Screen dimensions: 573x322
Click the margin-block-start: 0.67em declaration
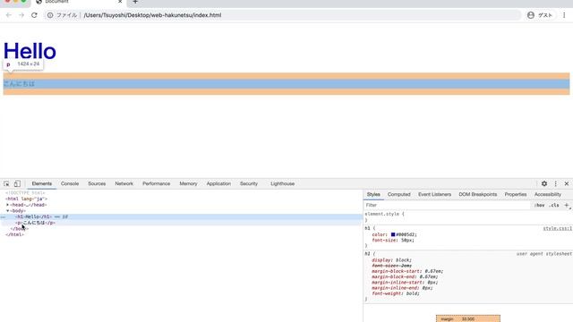pos(407,271)
